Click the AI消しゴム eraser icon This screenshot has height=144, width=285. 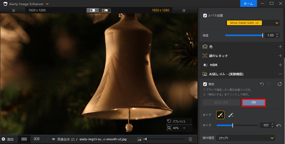pos(205,74)
